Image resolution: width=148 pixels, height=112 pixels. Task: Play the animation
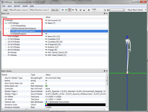pyautogui.click(x=89, y=10)
